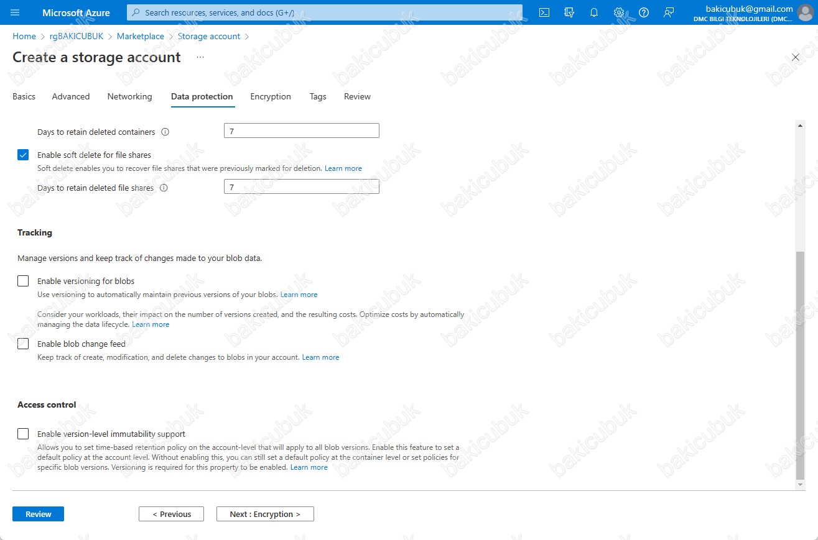
Task: Enable version-level immutability support checkbox
Action: tap(23, 434)
